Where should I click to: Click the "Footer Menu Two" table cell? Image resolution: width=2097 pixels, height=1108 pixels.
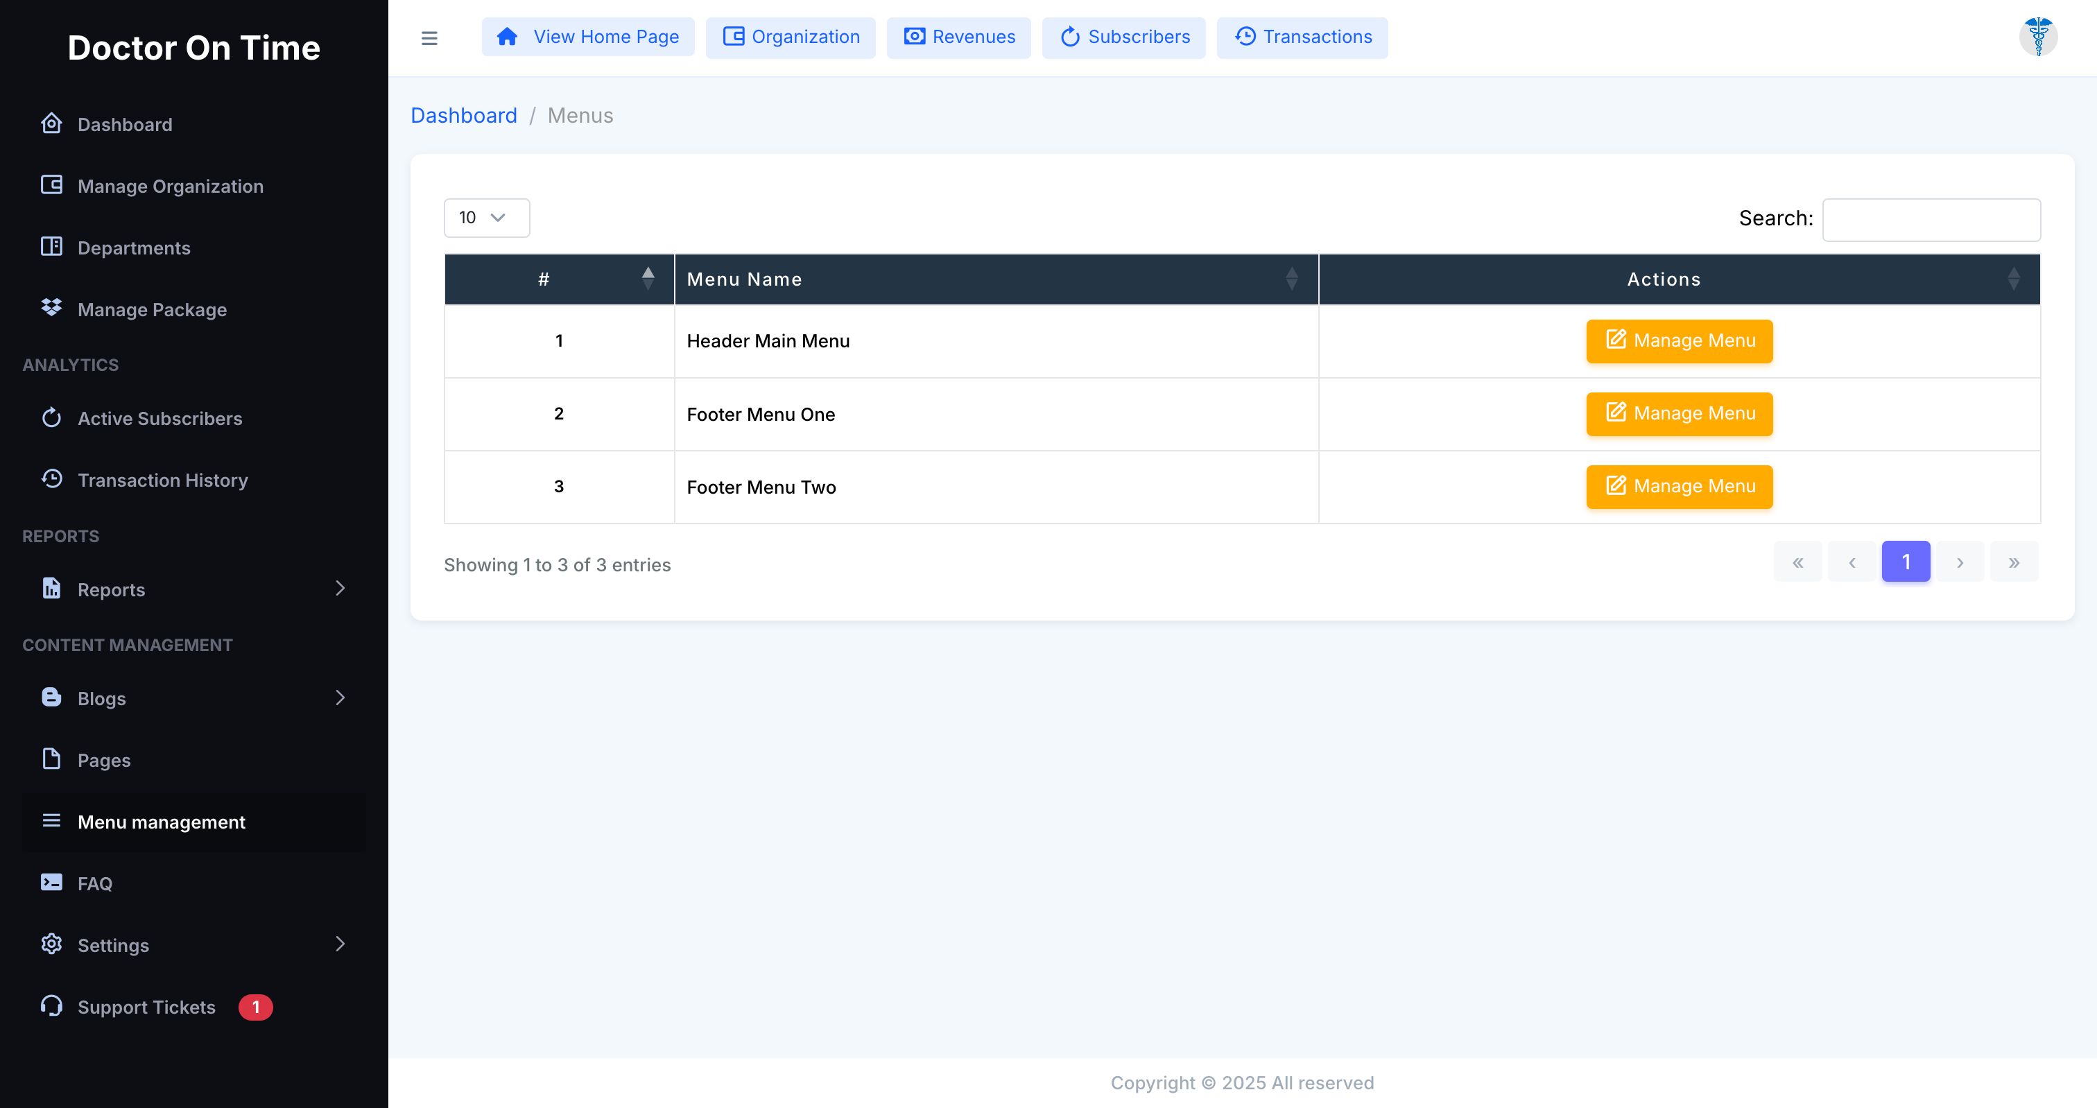[x=996, y=487]
